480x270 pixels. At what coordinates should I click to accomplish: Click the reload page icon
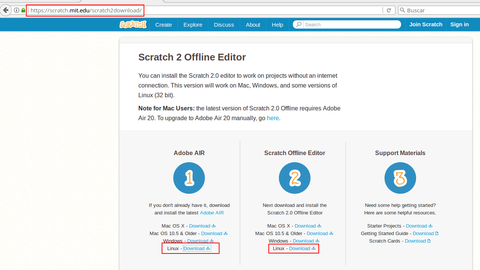tap(389, 10)
